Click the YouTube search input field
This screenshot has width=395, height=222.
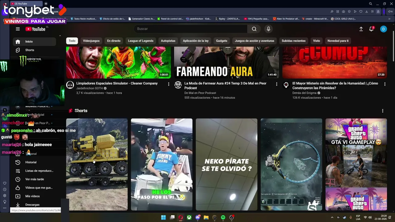191,29
